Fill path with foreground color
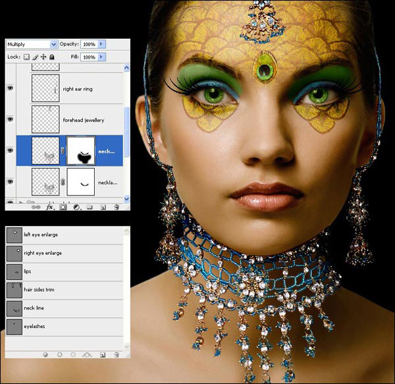The height and width of the screenshot is (384, 395). (x=46, y=354)
